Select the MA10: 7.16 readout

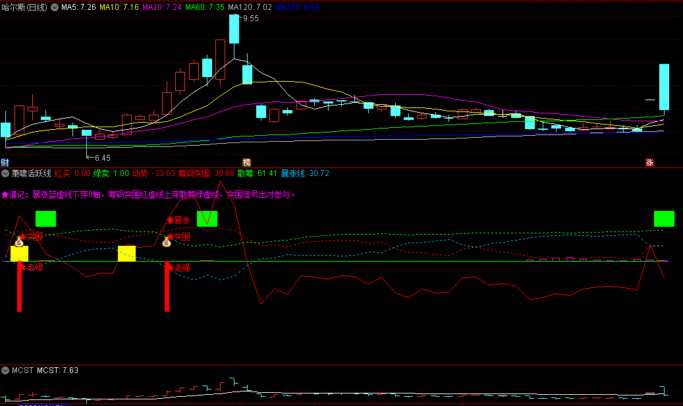pos(119,7)
